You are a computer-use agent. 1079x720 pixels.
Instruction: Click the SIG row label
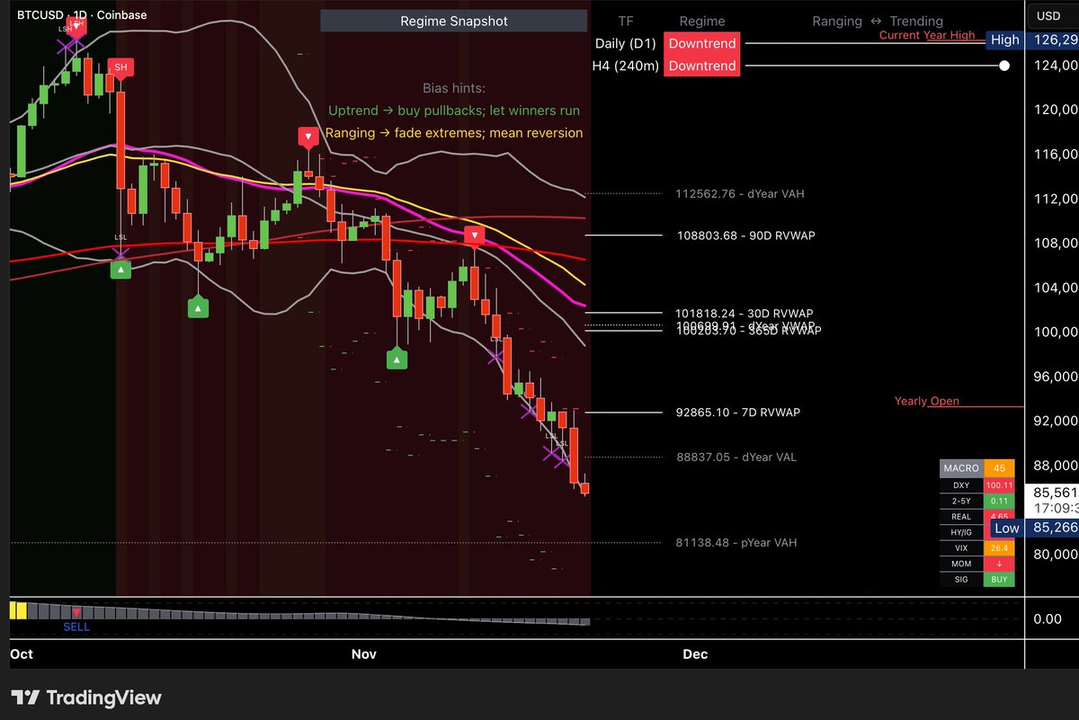click(961, 580)
